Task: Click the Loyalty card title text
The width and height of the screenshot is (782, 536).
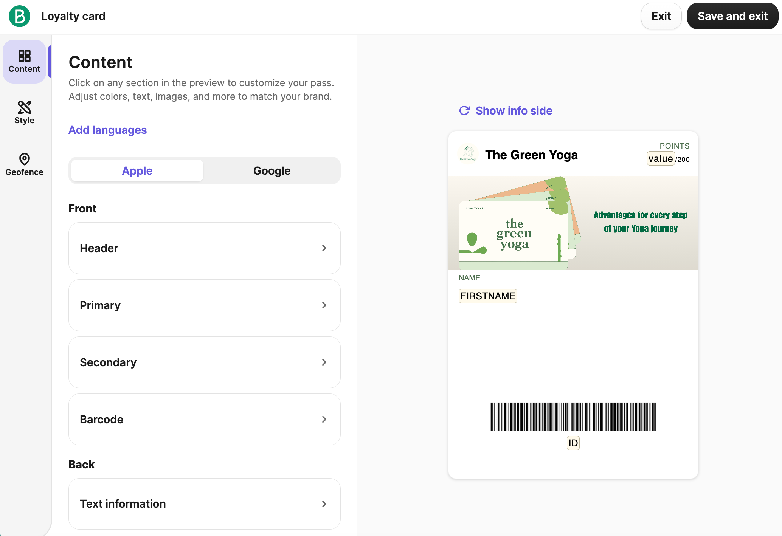Action: pos(73,16)
